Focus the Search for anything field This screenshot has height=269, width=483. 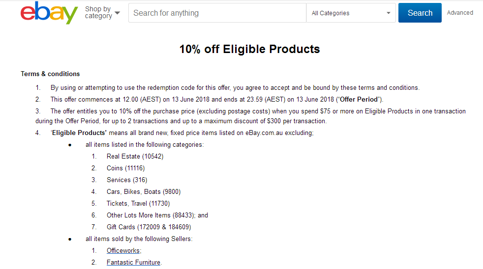click(x=217, y=13)
